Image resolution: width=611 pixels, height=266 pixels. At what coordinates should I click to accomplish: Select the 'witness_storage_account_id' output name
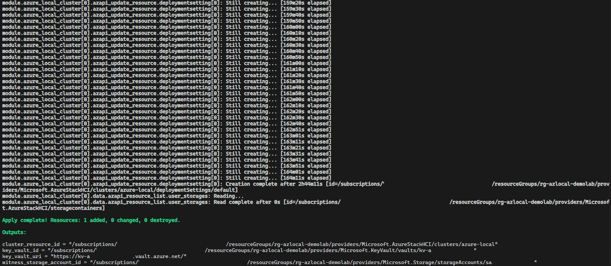(x=42, y=262)
